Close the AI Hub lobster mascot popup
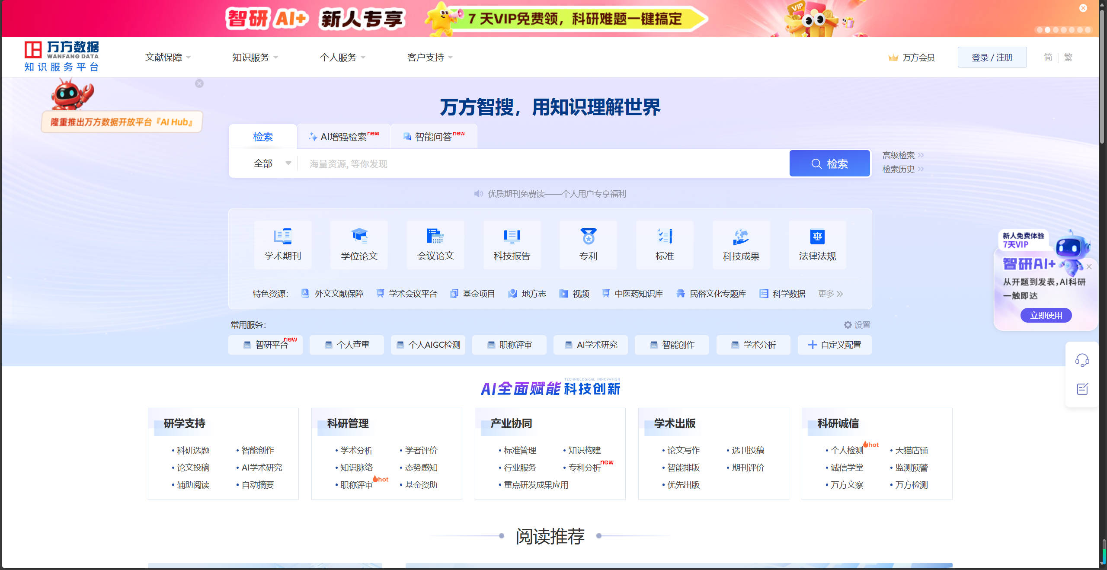This screenshot has height=570, width=1107. (x=199, y=83)
